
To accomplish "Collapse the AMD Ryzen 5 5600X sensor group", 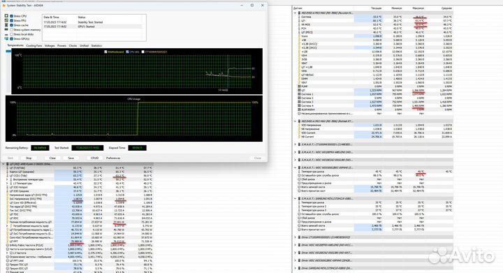I will click(3, 164).
